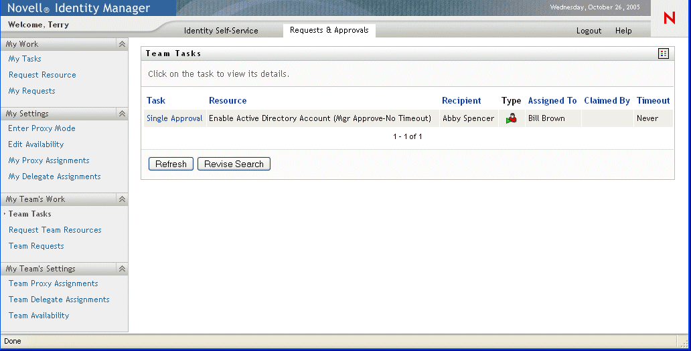Click the date Wednesday, October 26, 2005
The height and width of the screenshot is (351, 691).
(595, 7)
